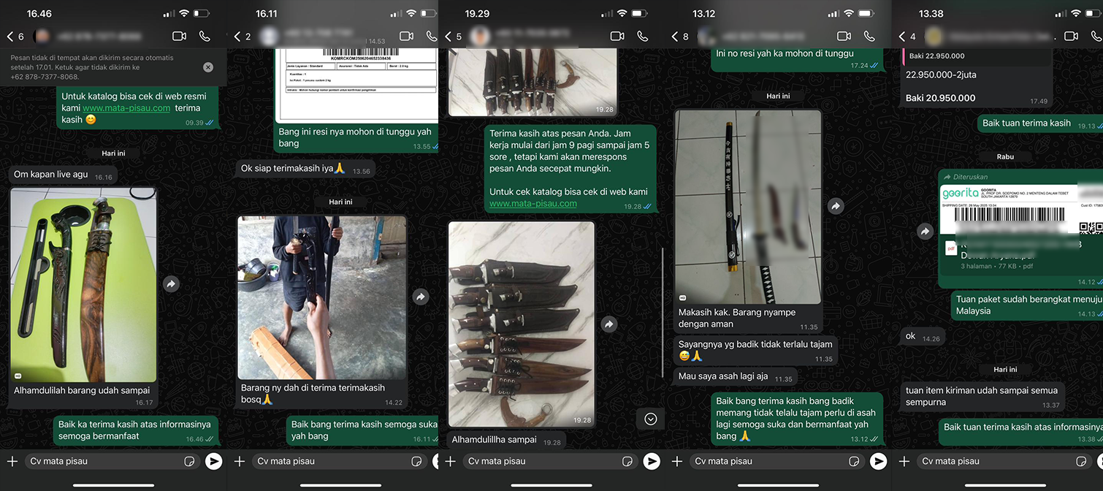Image resolution: width=1103 pixels, height=491 pixels.
Task: Open attachment plus menu in the 13.12 chat
Action: [677, 461]
